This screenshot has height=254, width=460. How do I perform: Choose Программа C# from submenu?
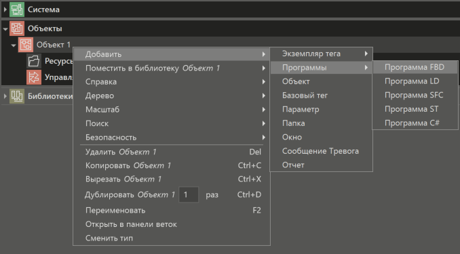coord(415,123)
